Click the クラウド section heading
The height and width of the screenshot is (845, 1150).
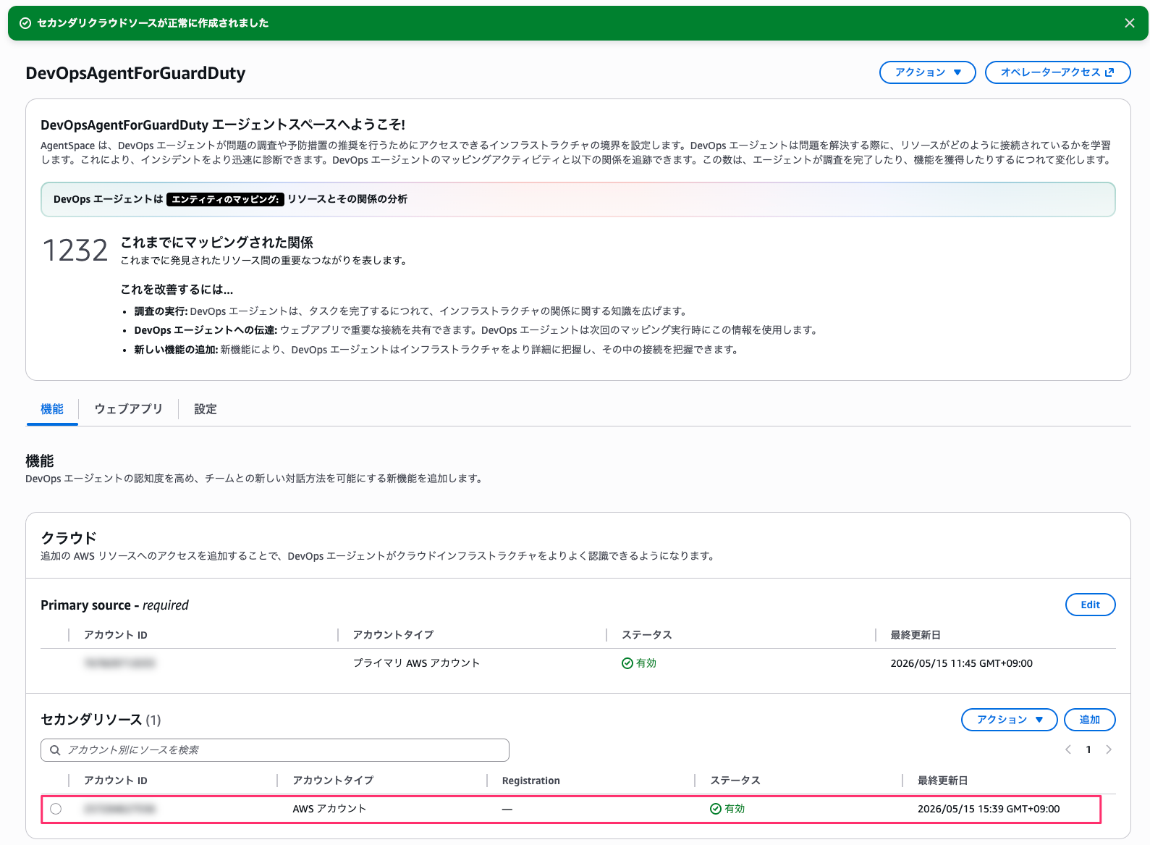click(69, 538)
